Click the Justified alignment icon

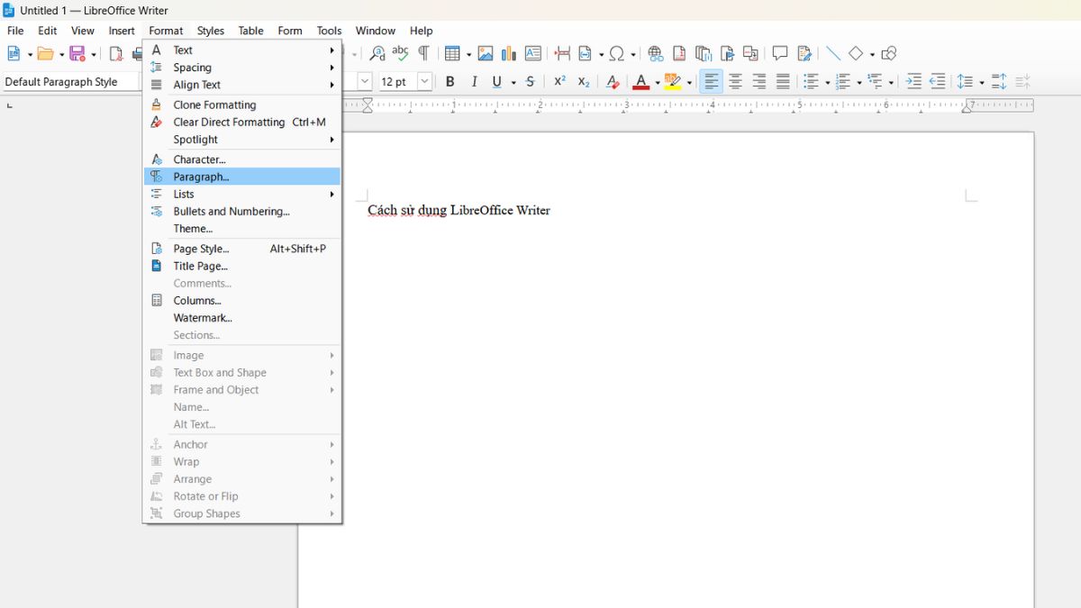pyautogui.click(x=783, y=82)
